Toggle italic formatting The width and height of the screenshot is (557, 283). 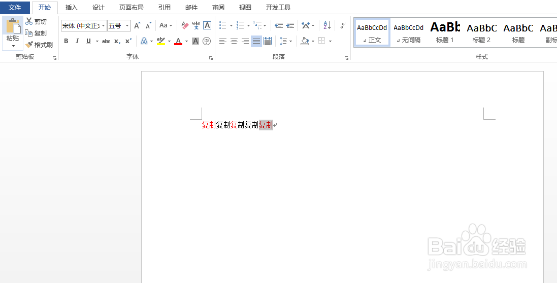pos(77,41)
